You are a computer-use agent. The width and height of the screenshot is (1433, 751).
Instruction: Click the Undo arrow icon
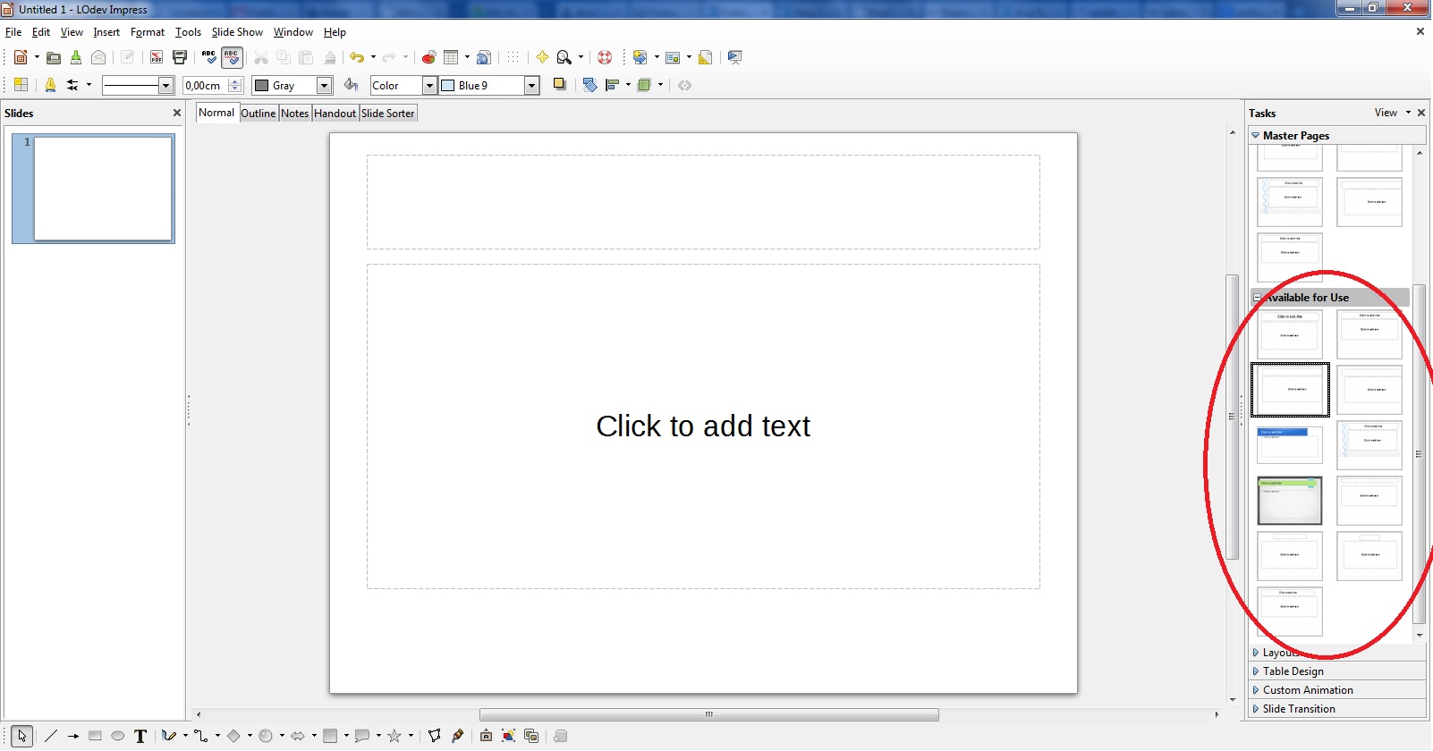pyautogui.click(x=357, y=57)
